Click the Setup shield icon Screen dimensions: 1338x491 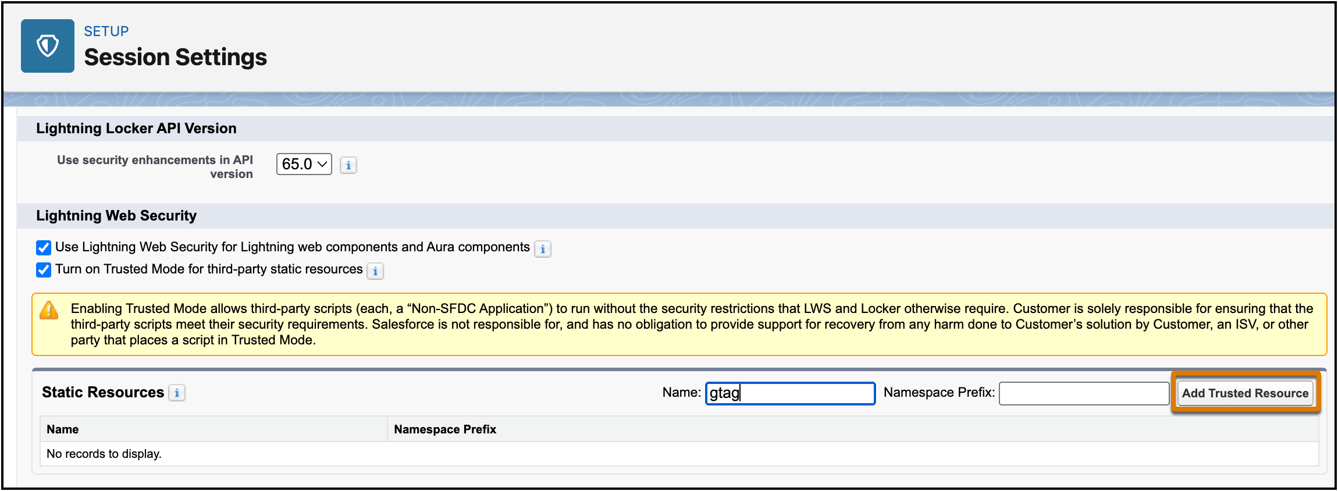point(47,45)
